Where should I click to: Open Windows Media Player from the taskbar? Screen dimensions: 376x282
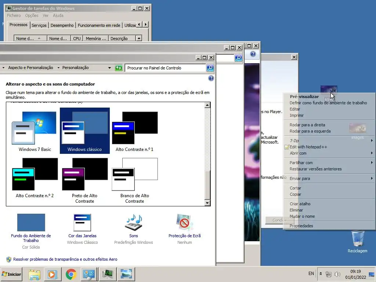point(52,274)
